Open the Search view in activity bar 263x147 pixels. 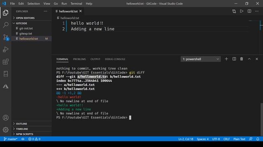5,25
